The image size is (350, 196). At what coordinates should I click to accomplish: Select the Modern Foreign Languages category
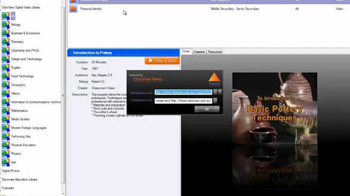click(29, 128)
